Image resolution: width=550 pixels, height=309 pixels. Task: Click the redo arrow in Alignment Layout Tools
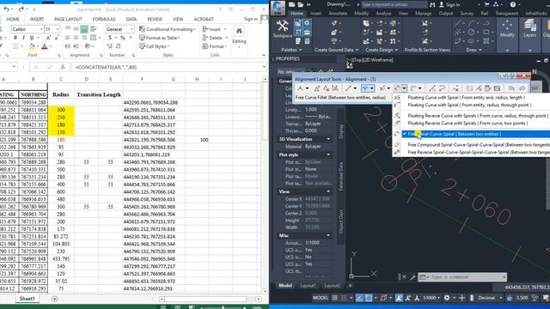(x=522, y=88)
